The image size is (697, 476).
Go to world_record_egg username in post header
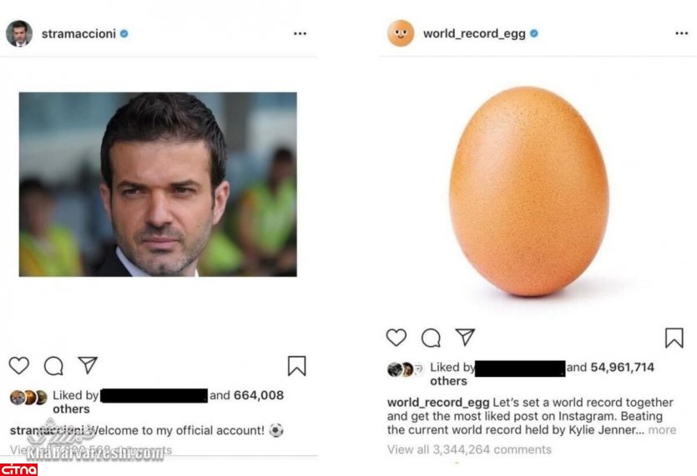coord(474,34)
